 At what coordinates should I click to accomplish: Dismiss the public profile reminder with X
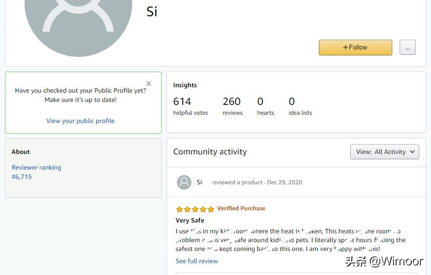point(148,84)
